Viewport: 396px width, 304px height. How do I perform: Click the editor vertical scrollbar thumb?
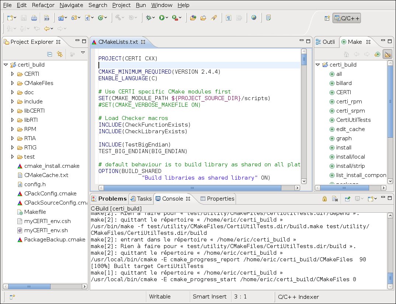[x=304, y=59]
